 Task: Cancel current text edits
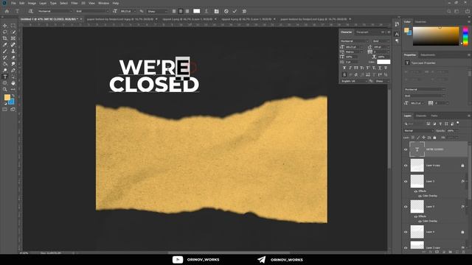point(226,11)
